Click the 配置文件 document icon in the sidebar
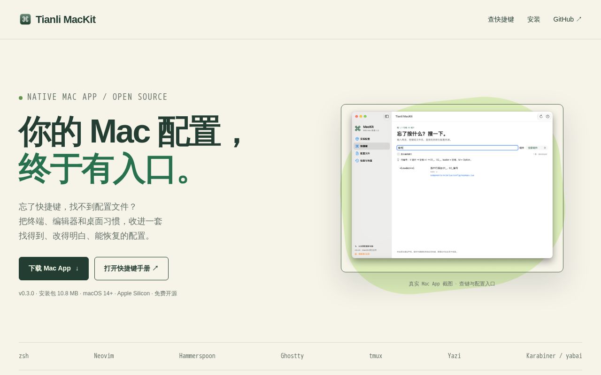Viewport: 601px width, 375px height. pyautogui.click(x=357, y=153)
